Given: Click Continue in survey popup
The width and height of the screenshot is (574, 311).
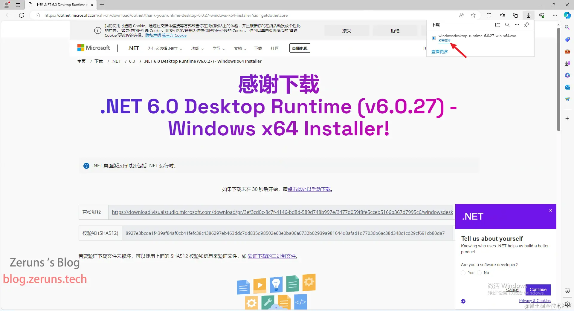Looking at the screenshot, I should 538,289.
